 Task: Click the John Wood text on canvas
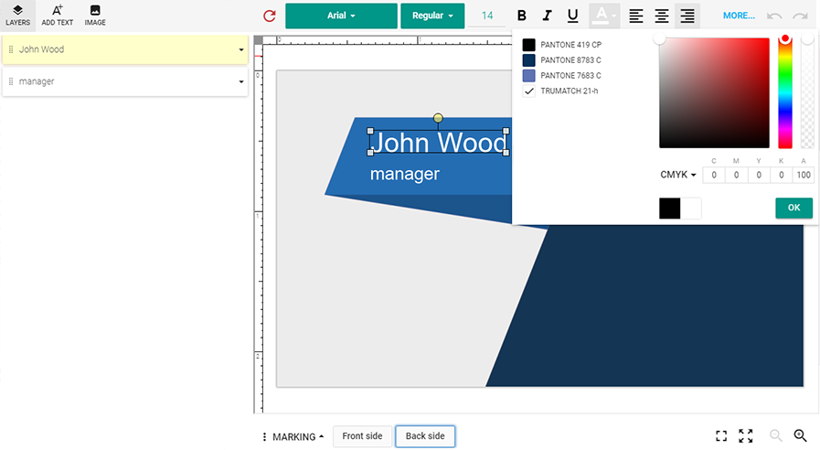point(438,143)
